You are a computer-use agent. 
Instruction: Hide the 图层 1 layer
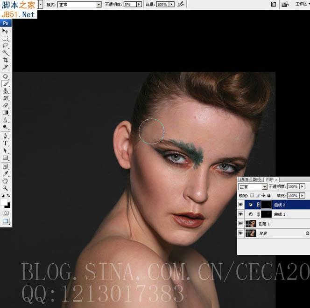[x=240, y=223]
